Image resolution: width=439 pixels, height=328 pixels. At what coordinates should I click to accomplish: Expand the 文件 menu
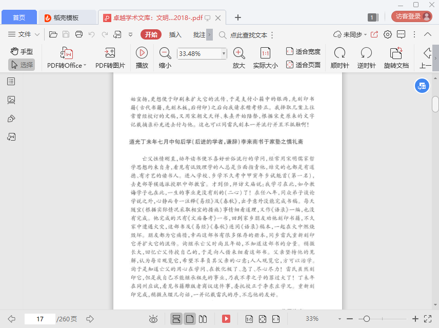(24, 35)
